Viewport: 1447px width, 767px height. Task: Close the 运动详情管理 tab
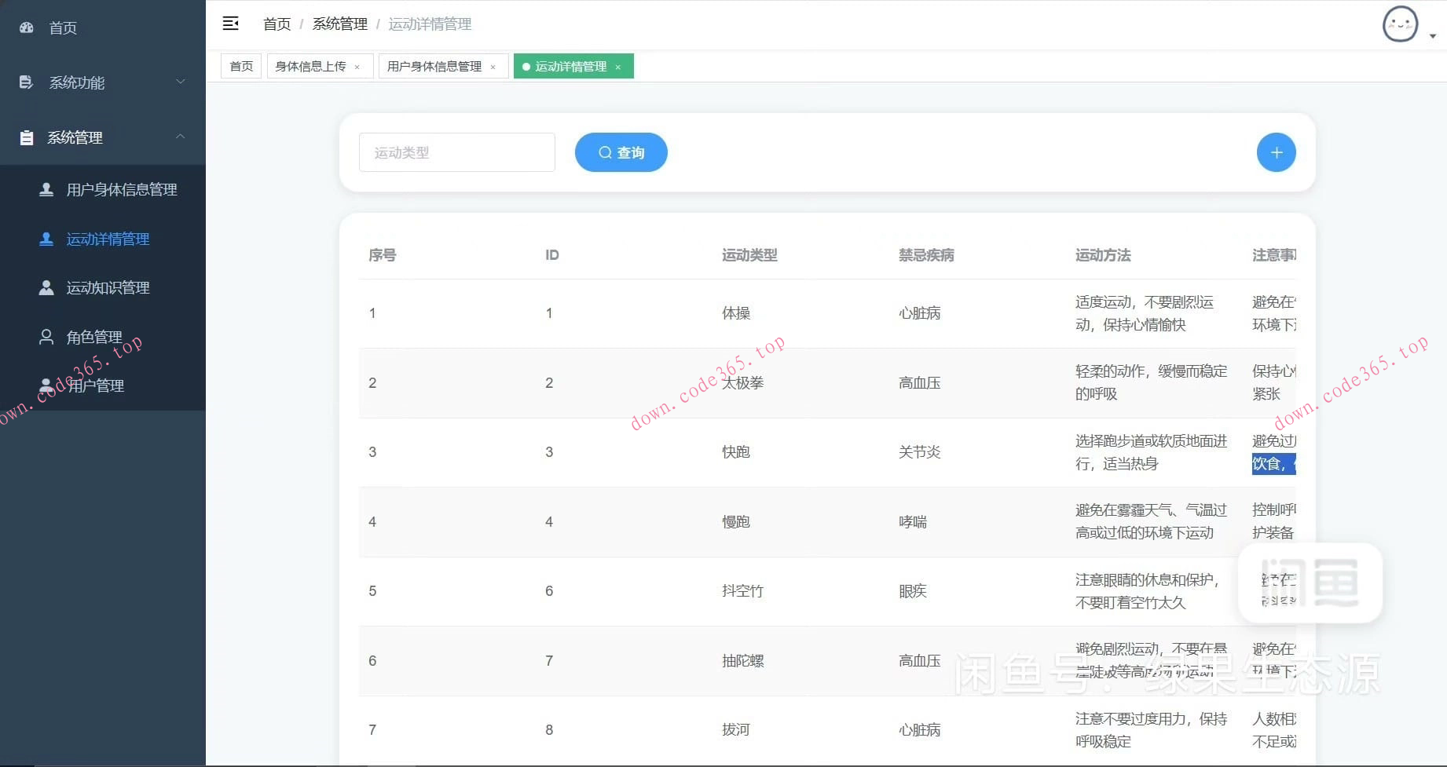(618, 67)
